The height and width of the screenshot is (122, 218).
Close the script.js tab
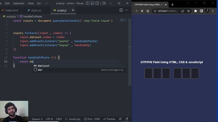pyautogui.click(x=73, y=10)
